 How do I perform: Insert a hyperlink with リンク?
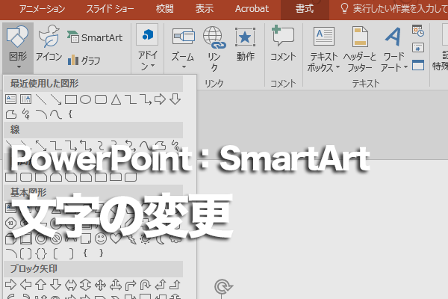(214, 48)
